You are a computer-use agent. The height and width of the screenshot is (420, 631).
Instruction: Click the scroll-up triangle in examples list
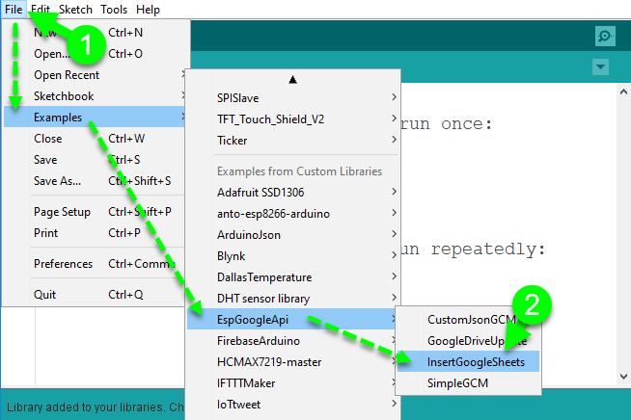293,80
